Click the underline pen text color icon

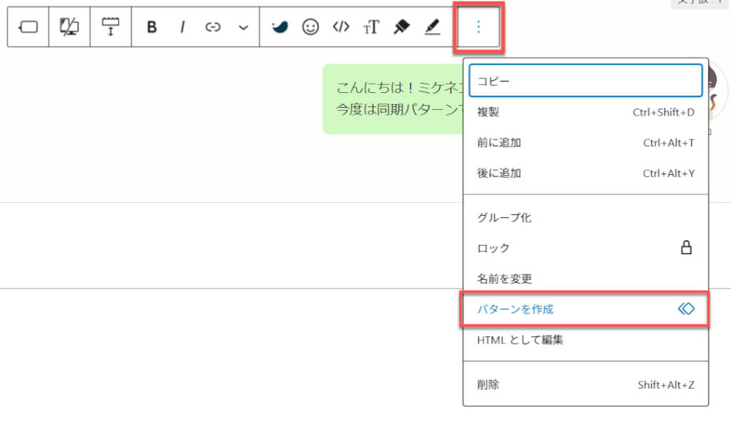pos(433,27)
